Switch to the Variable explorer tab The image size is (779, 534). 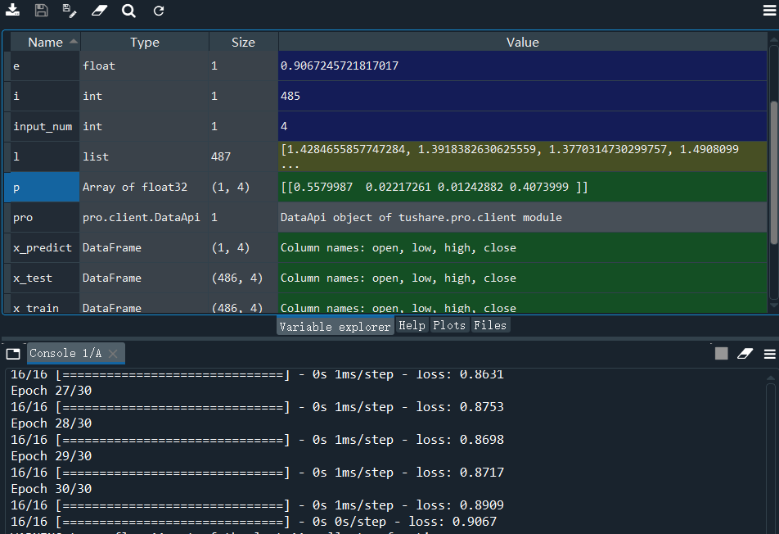point(335,326)
